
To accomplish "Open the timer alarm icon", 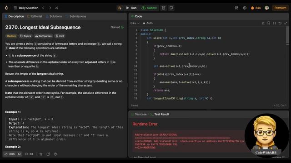I will [164, 8].
